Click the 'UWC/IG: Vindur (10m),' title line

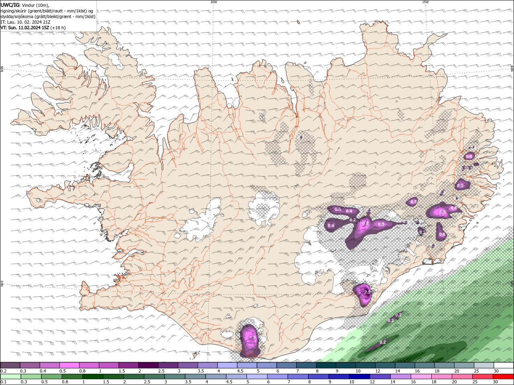25,5
